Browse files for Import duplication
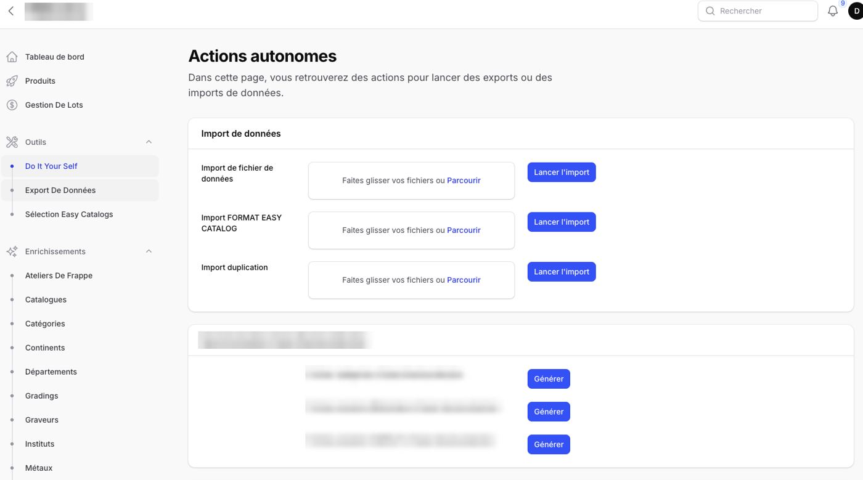 pos(464,280)
